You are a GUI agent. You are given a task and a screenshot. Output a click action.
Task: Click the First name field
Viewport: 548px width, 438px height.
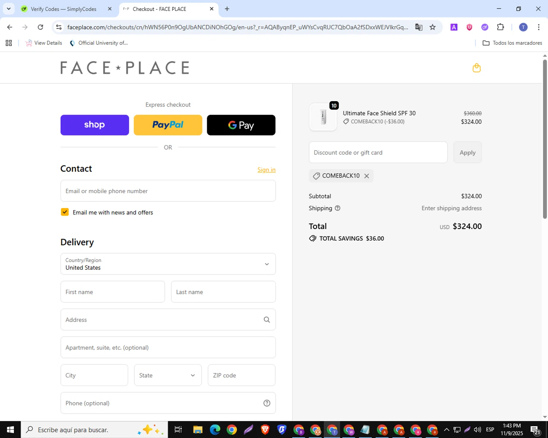pos(113,292)
